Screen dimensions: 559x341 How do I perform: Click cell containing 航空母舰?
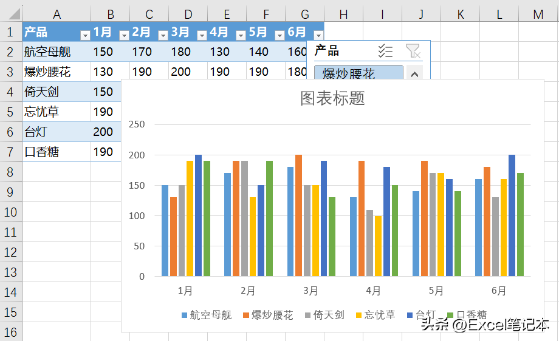pos(57,52)
